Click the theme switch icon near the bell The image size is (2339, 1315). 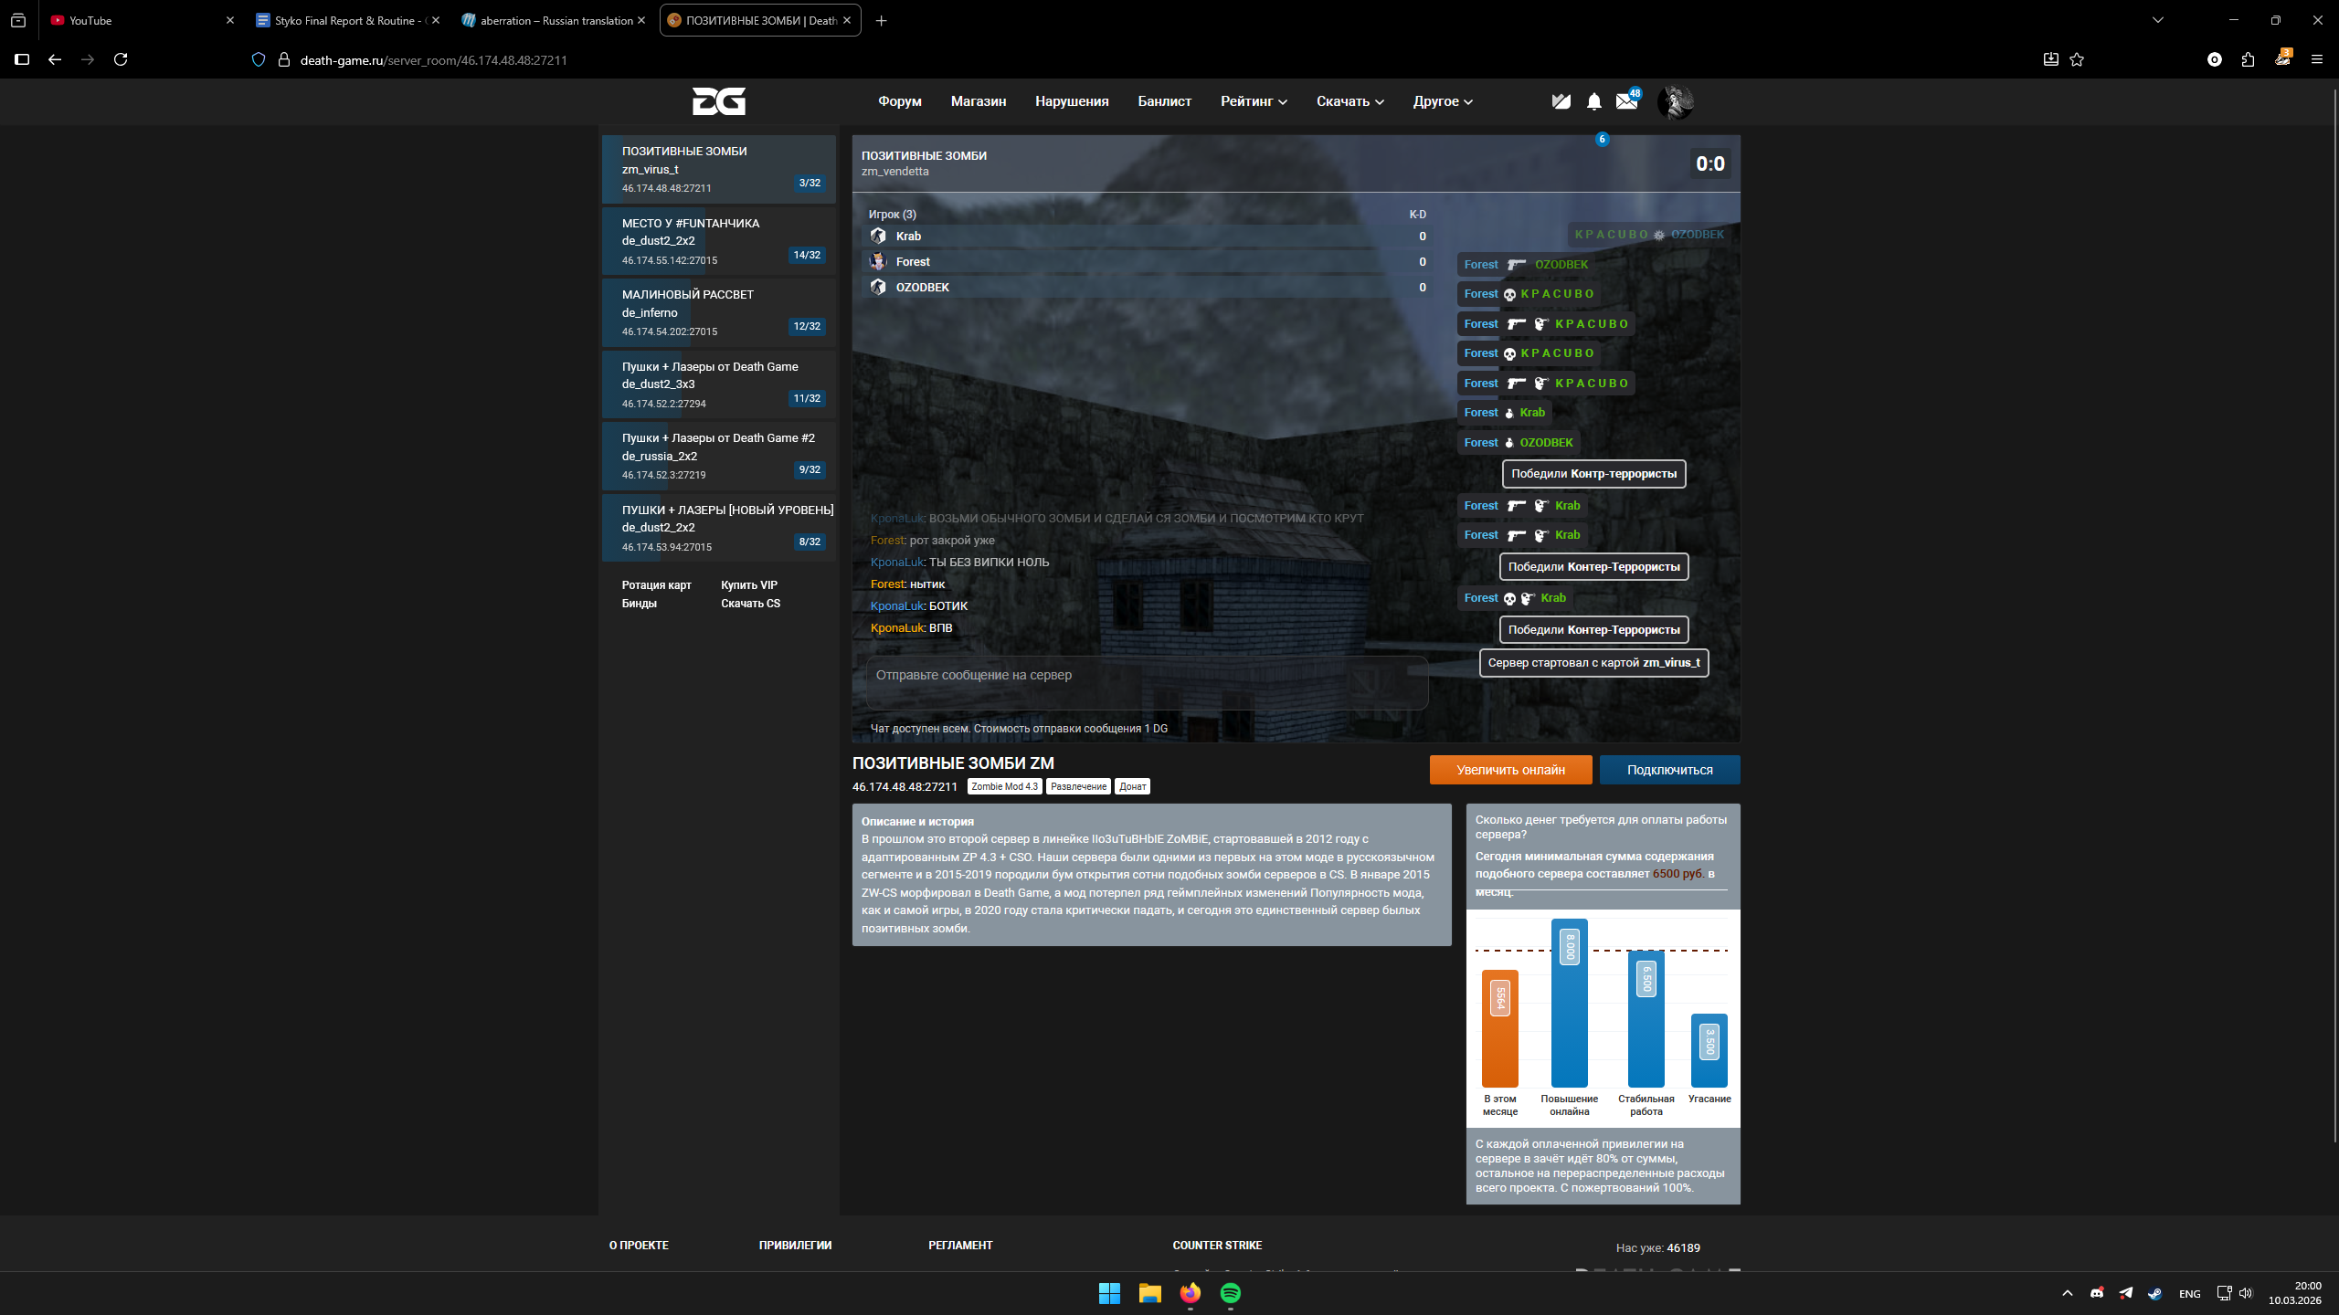1561,101
